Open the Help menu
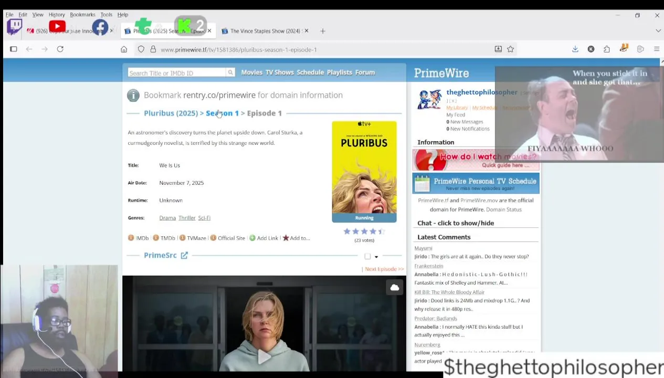Viewport: 664px width, 378px height. (123, 15)
